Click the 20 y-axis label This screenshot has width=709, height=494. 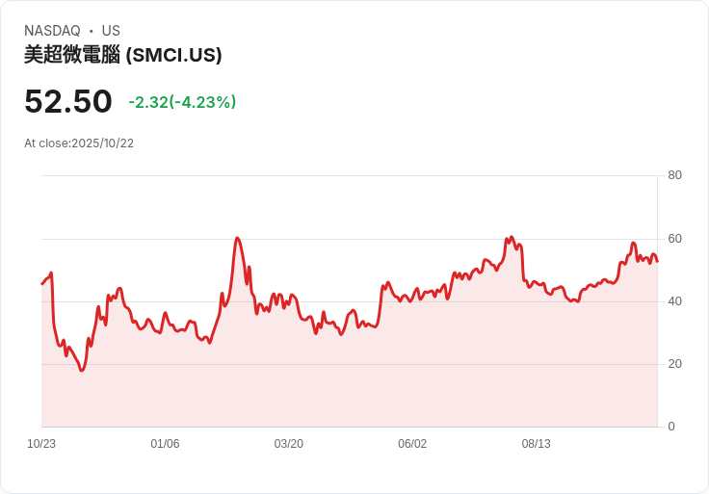tap(674, 364)
